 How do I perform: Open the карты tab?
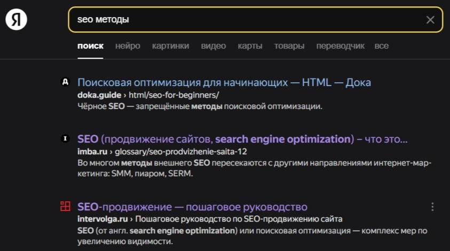click(250, 46)
